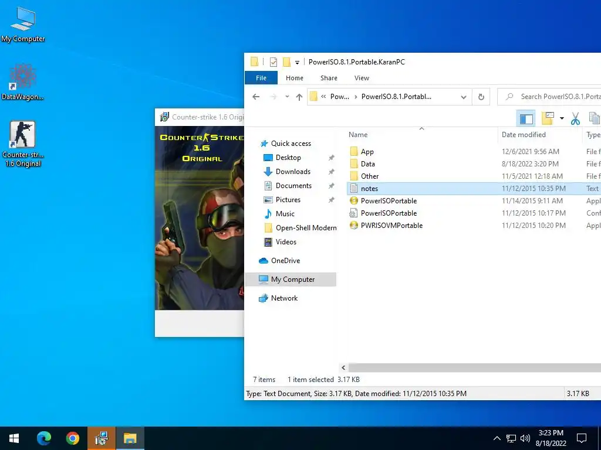Image resolution: width=601 pixels, height=450 pixels.
Task: Switch to the Home ribbon tab
Action: (x=295, y=78)
